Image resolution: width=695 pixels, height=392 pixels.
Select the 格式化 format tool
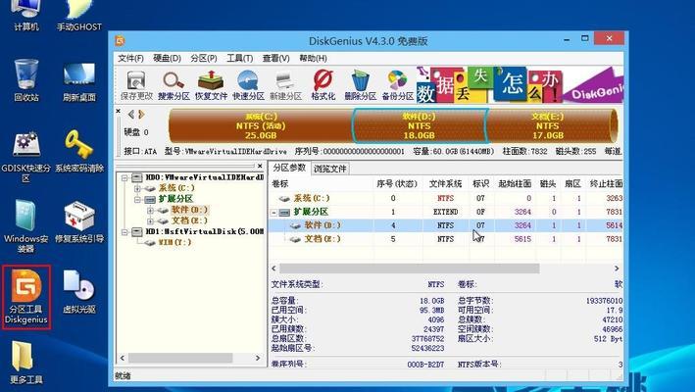pyautogui.click(x=323, y=84)
